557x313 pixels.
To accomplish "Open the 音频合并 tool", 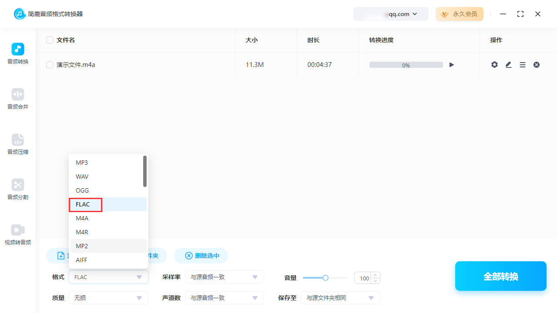I will tap(17, 98).
